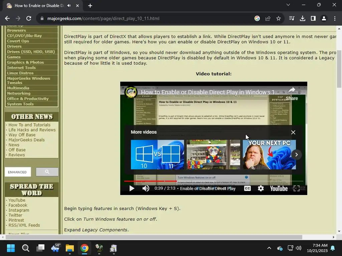Open the Linux Distros category
This screenshot has width=342, height=256.
20,73
